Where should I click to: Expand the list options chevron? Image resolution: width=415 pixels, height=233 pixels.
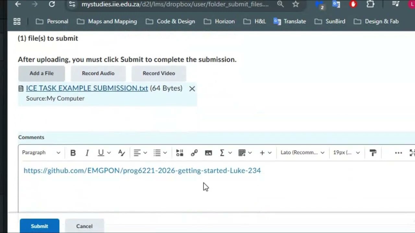[165, 153]
